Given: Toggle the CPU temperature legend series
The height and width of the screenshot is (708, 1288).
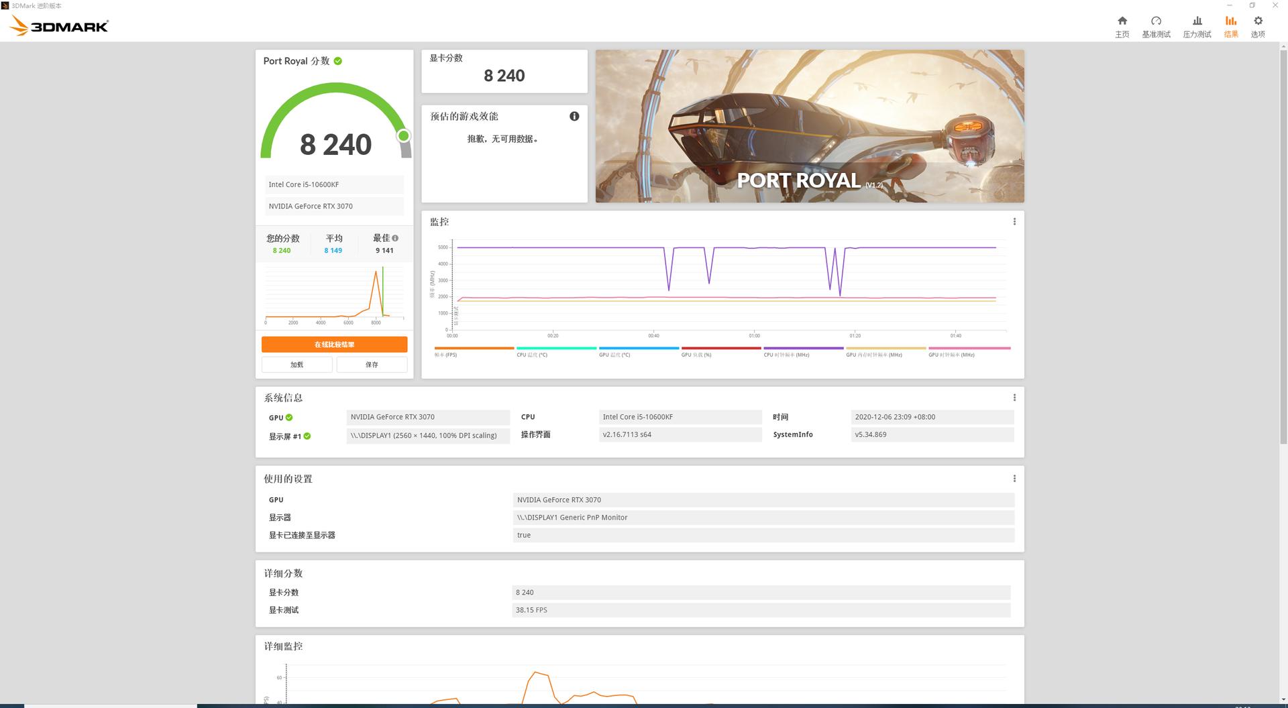Looking at the screenshot, I should pyautogui.click(x=556, y=352).
